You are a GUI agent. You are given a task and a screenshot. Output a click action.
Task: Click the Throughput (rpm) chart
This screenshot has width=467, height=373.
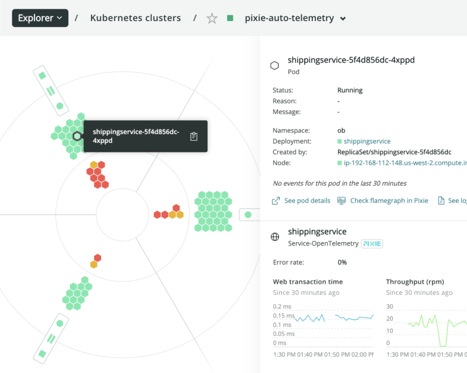pos(426,324)
